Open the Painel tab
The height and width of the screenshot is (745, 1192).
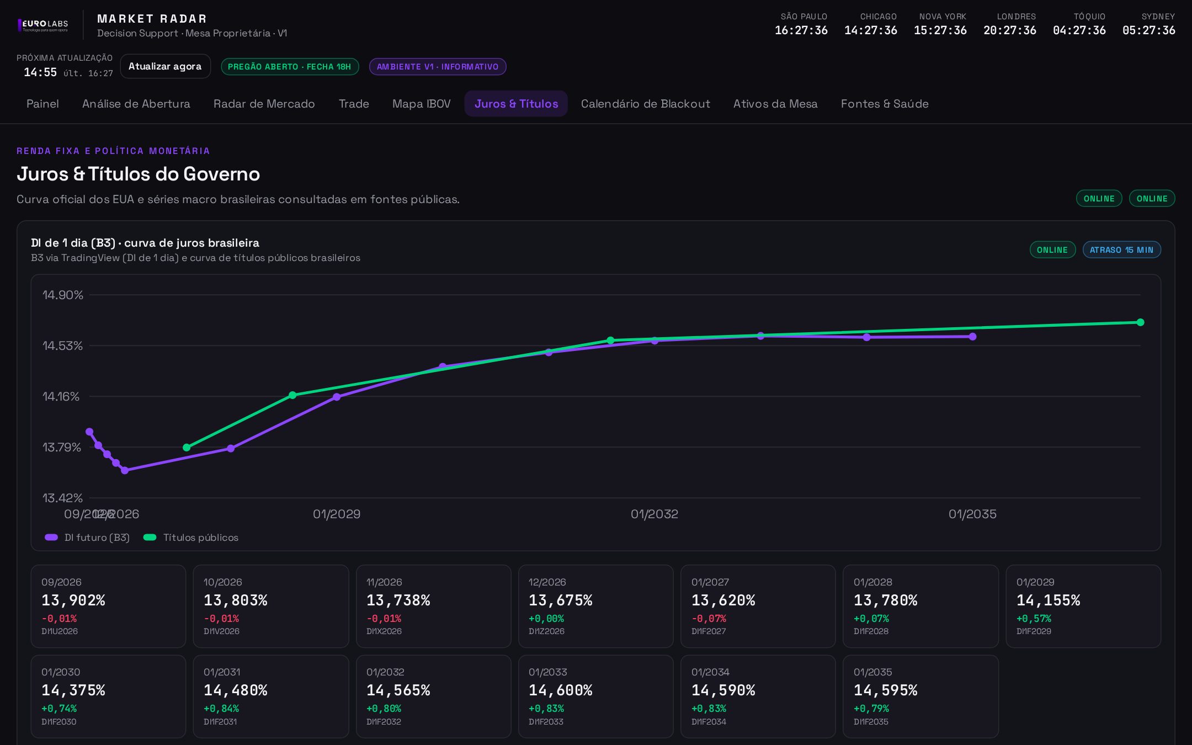[x=42, y=104]
